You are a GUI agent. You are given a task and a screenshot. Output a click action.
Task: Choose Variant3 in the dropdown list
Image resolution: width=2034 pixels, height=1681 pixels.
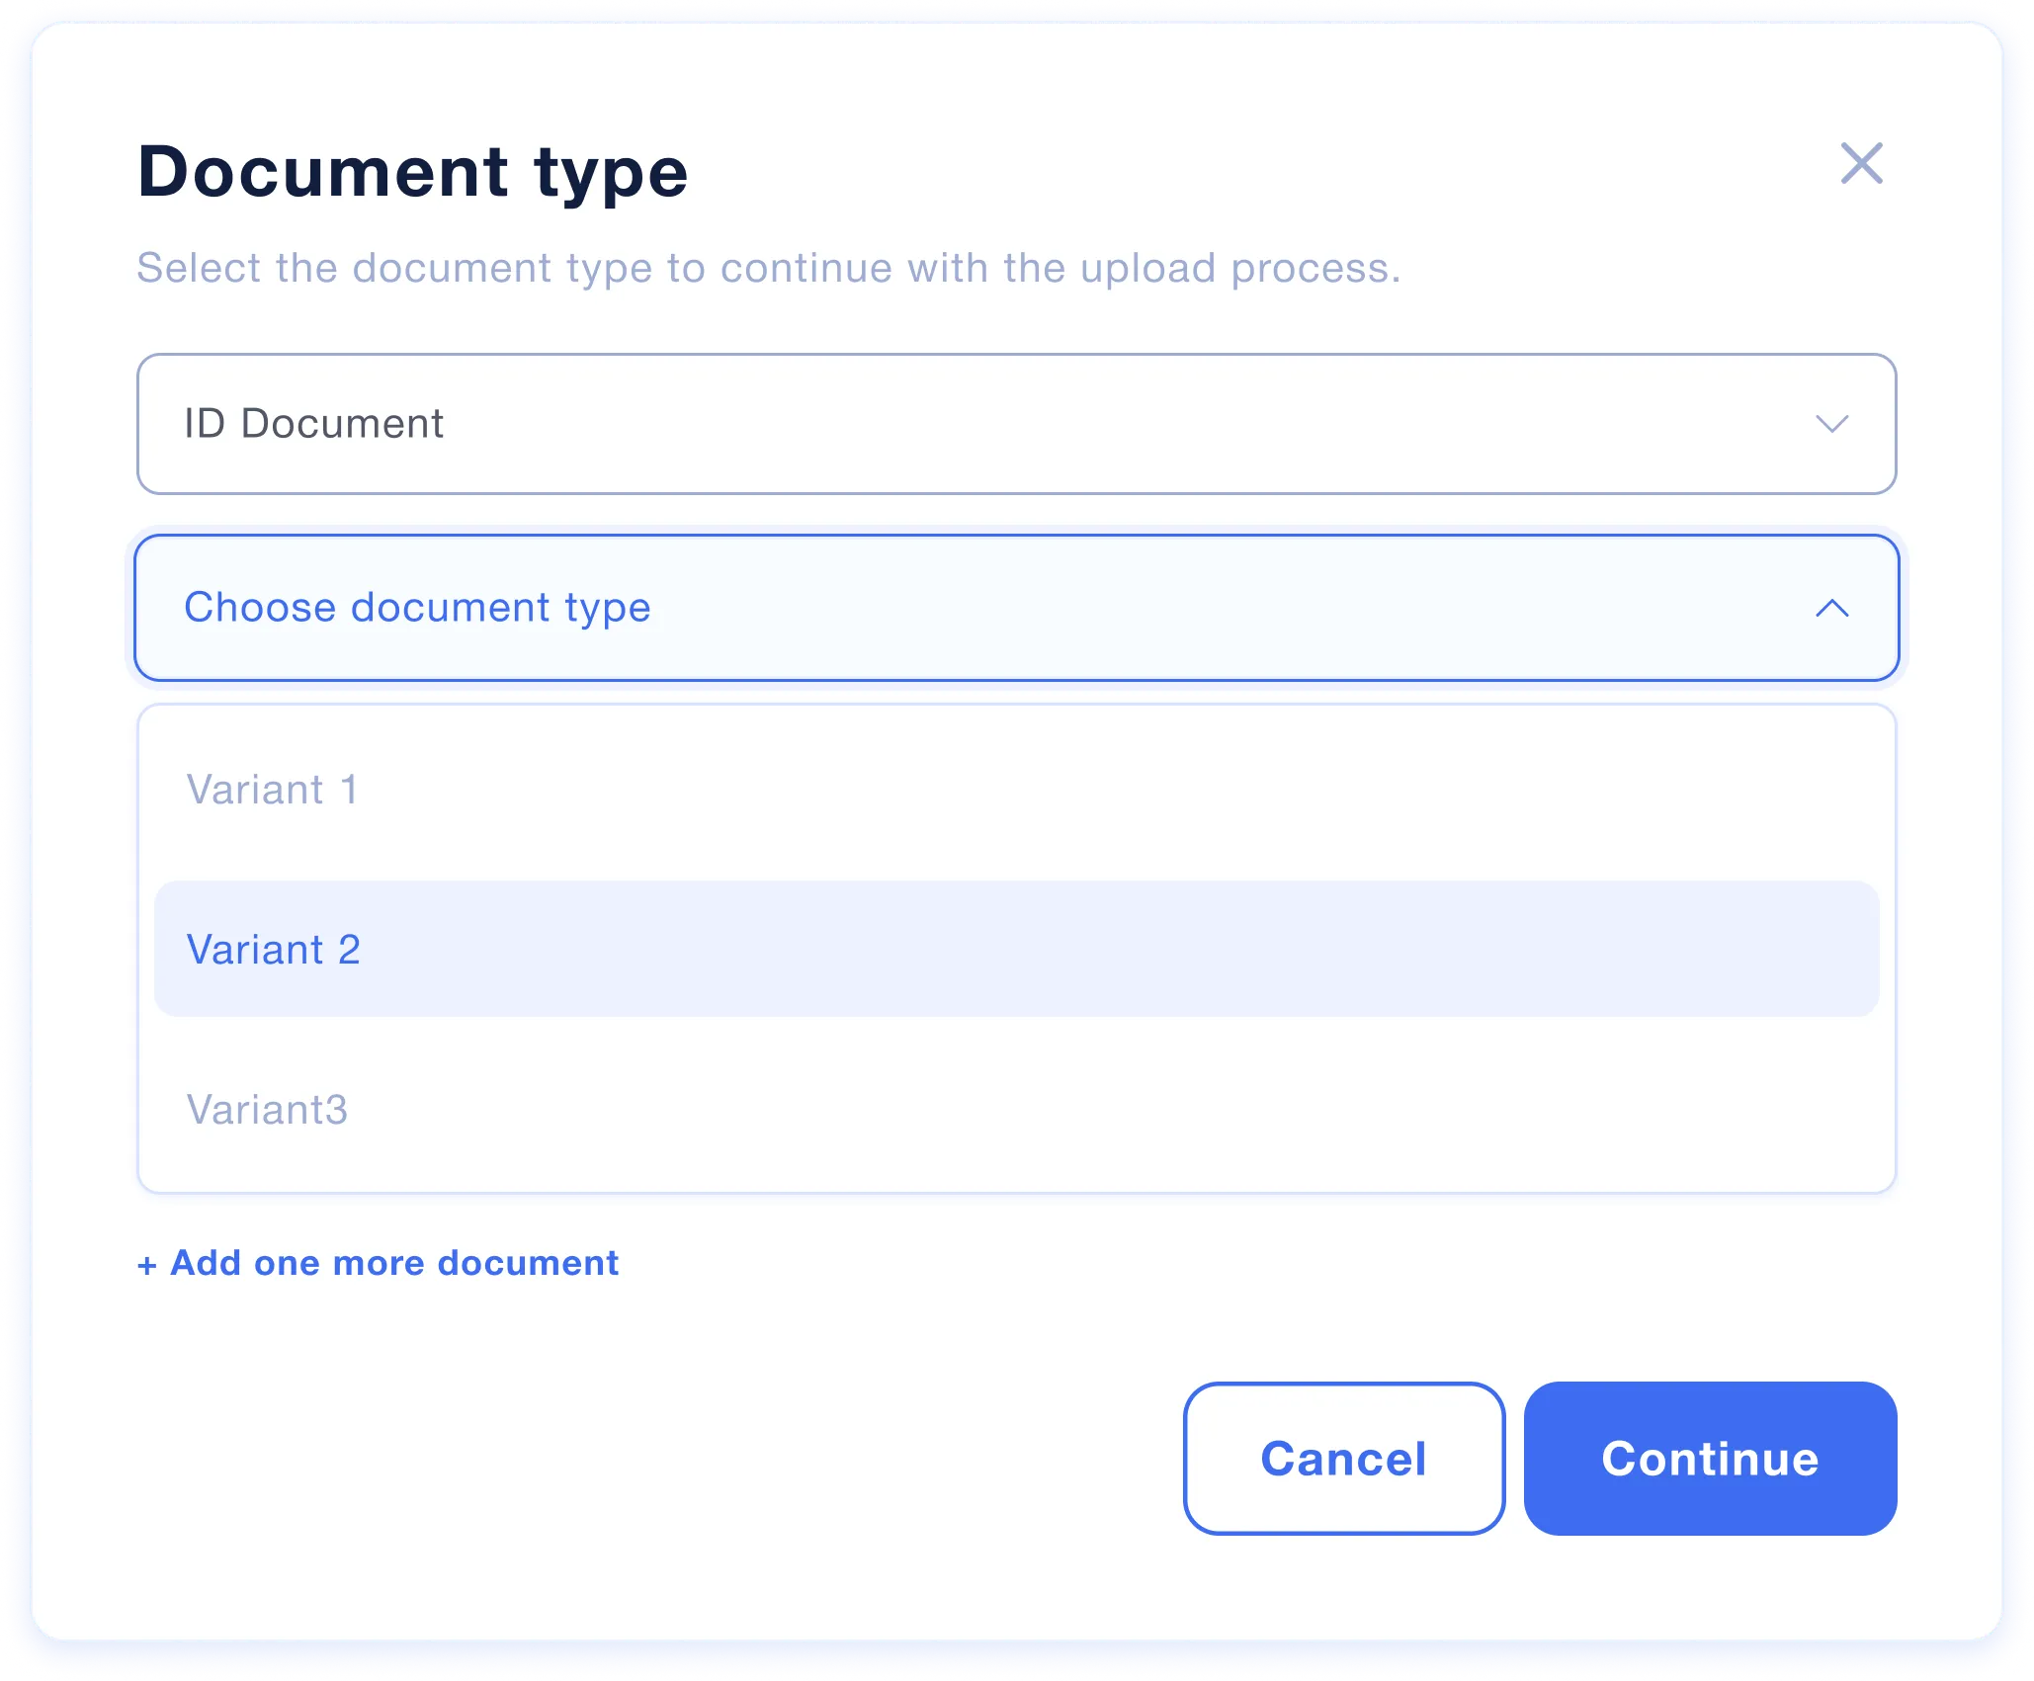[268, 1110]
